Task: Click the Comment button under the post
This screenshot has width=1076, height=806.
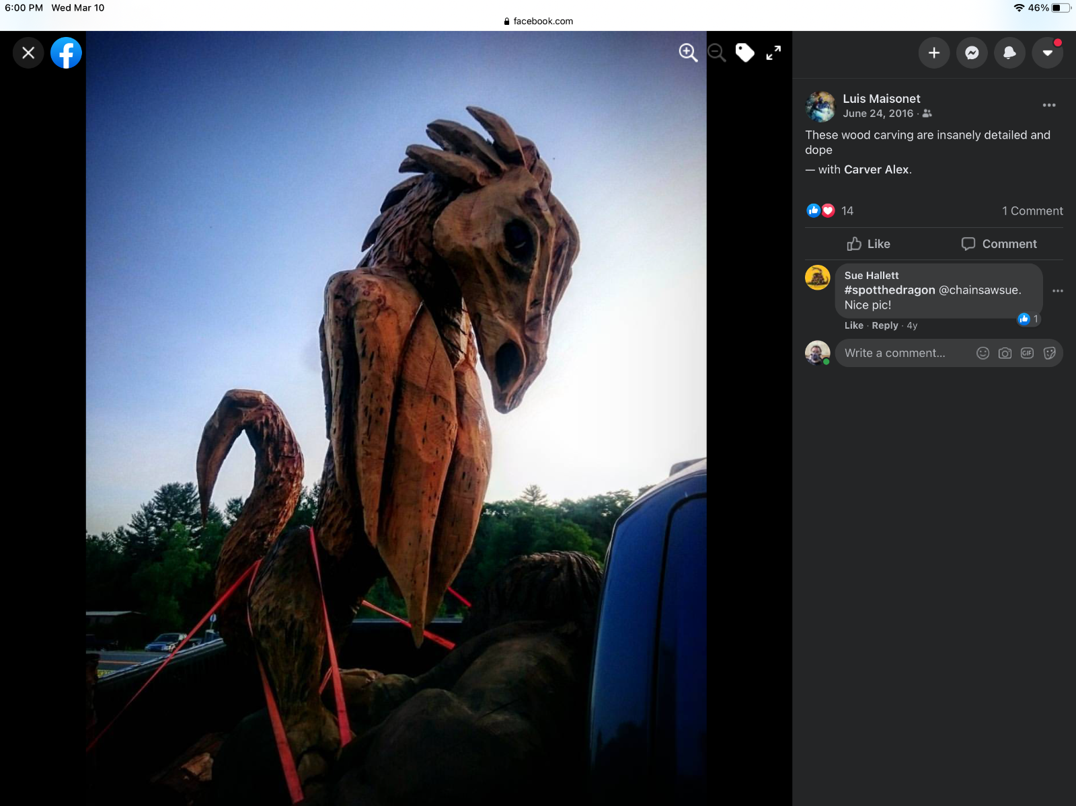Action: tap(999, 244)
